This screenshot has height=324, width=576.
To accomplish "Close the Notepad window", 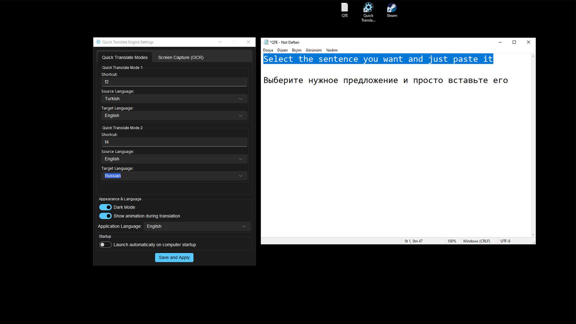I will (x=529, y=42).
